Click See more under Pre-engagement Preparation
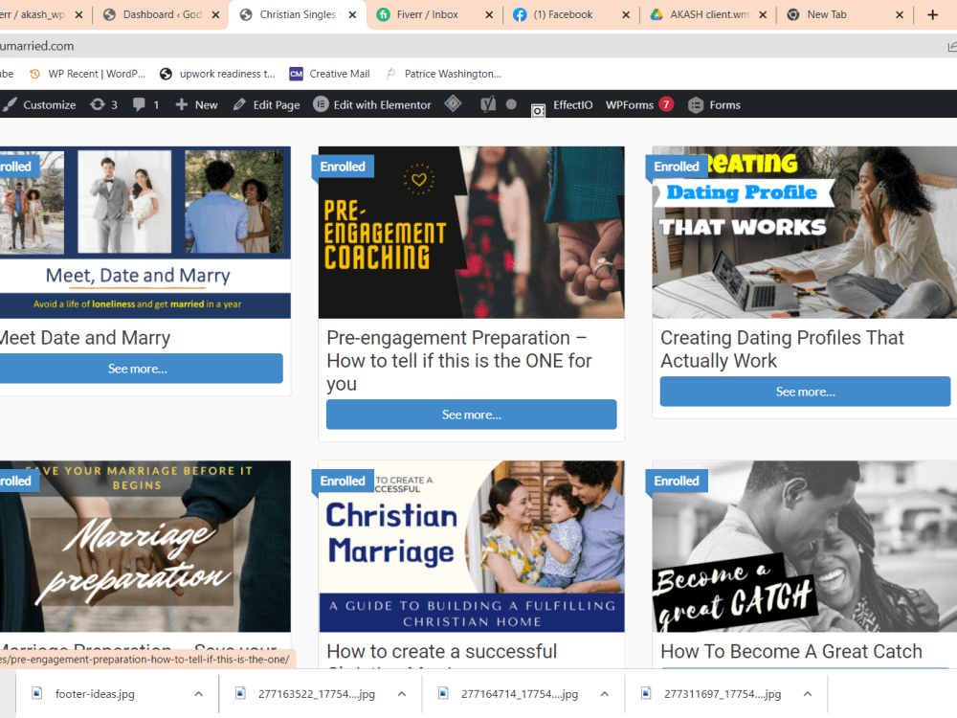Viewport: 957px width, 718px height. 471,415
